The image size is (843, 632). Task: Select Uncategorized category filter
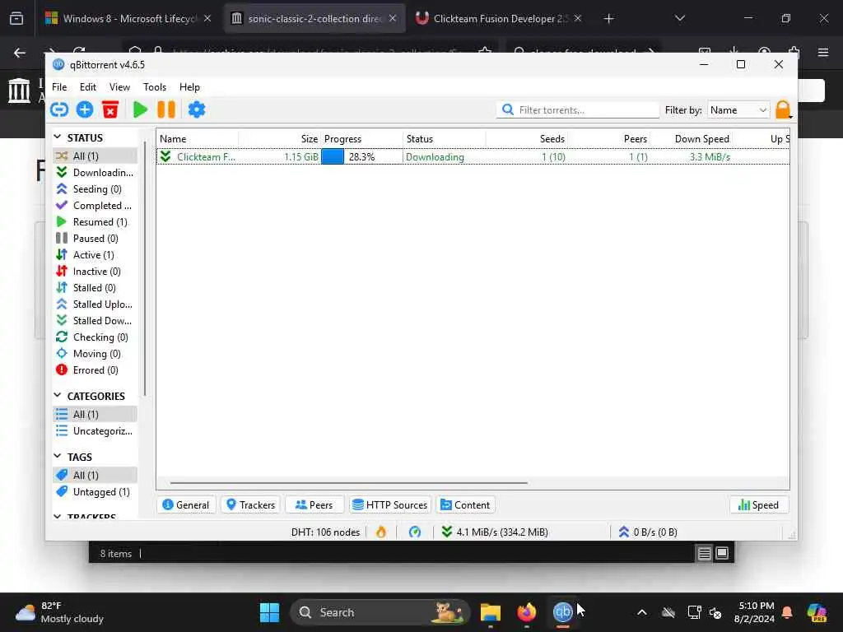point(95,431)
